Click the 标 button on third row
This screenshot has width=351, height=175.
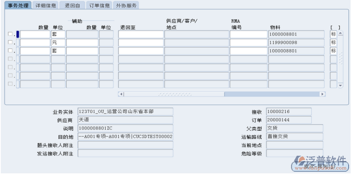coord(333,51)
